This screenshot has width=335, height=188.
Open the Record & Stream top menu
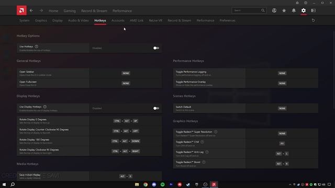click(x=94, y=10)
